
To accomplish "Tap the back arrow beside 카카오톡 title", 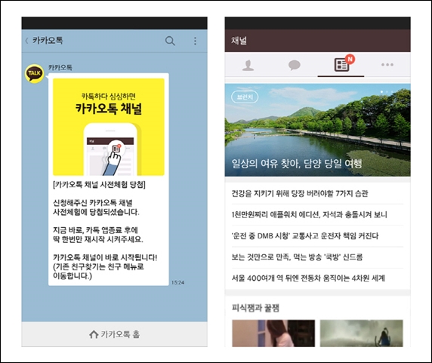I will 26,41.
